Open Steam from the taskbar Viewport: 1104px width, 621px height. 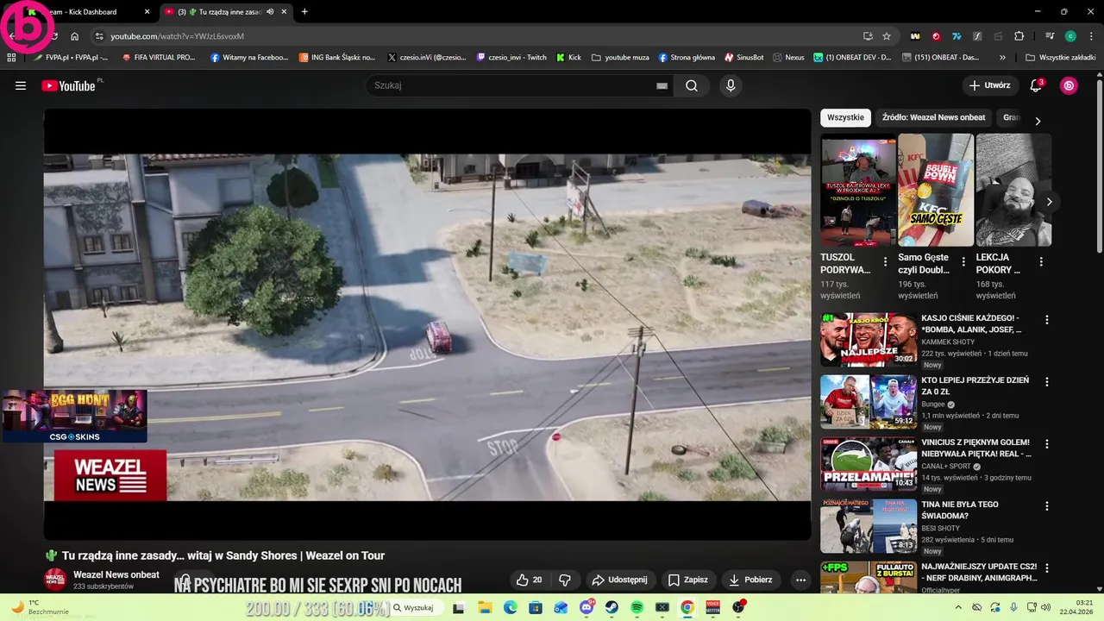click(x=612, y=607)
